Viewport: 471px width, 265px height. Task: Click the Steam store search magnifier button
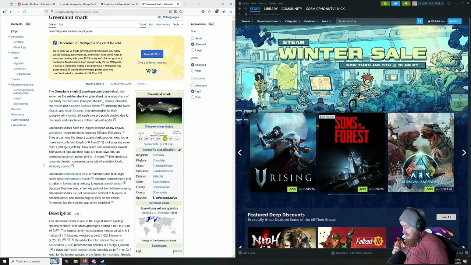pos(419,21)
